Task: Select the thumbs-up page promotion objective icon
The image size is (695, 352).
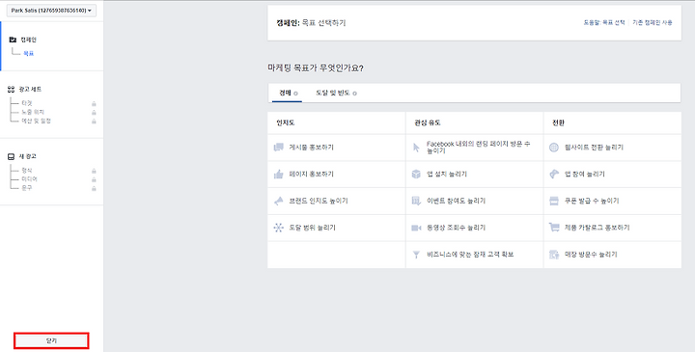Action: click(278, 174)
